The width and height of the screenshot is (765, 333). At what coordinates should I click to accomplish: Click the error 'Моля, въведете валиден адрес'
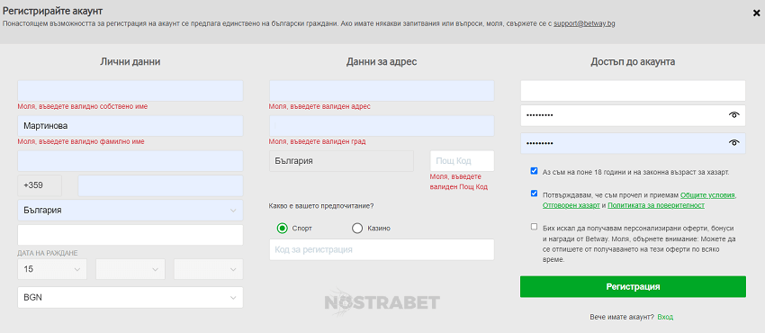point(319,106)
